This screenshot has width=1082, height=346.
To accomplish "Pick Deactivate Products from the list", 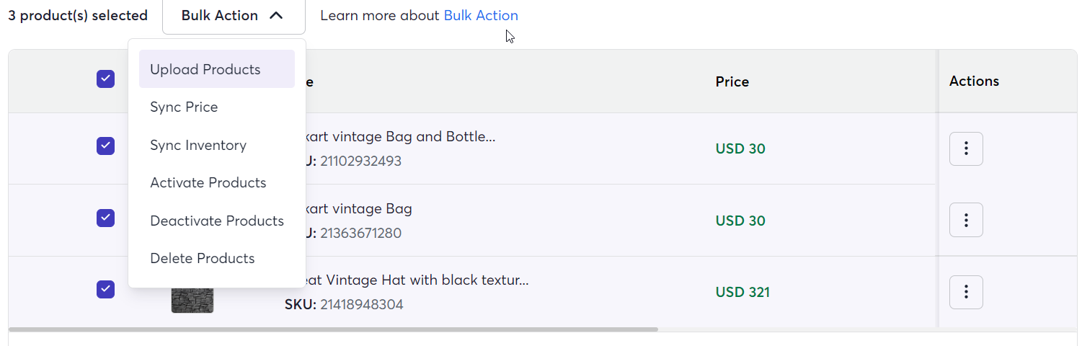I will click(217, 221).
